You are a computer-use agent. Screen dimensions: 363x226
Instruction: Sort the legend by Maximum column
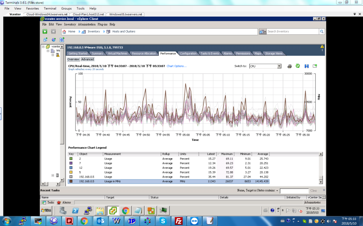pos(225,154)
